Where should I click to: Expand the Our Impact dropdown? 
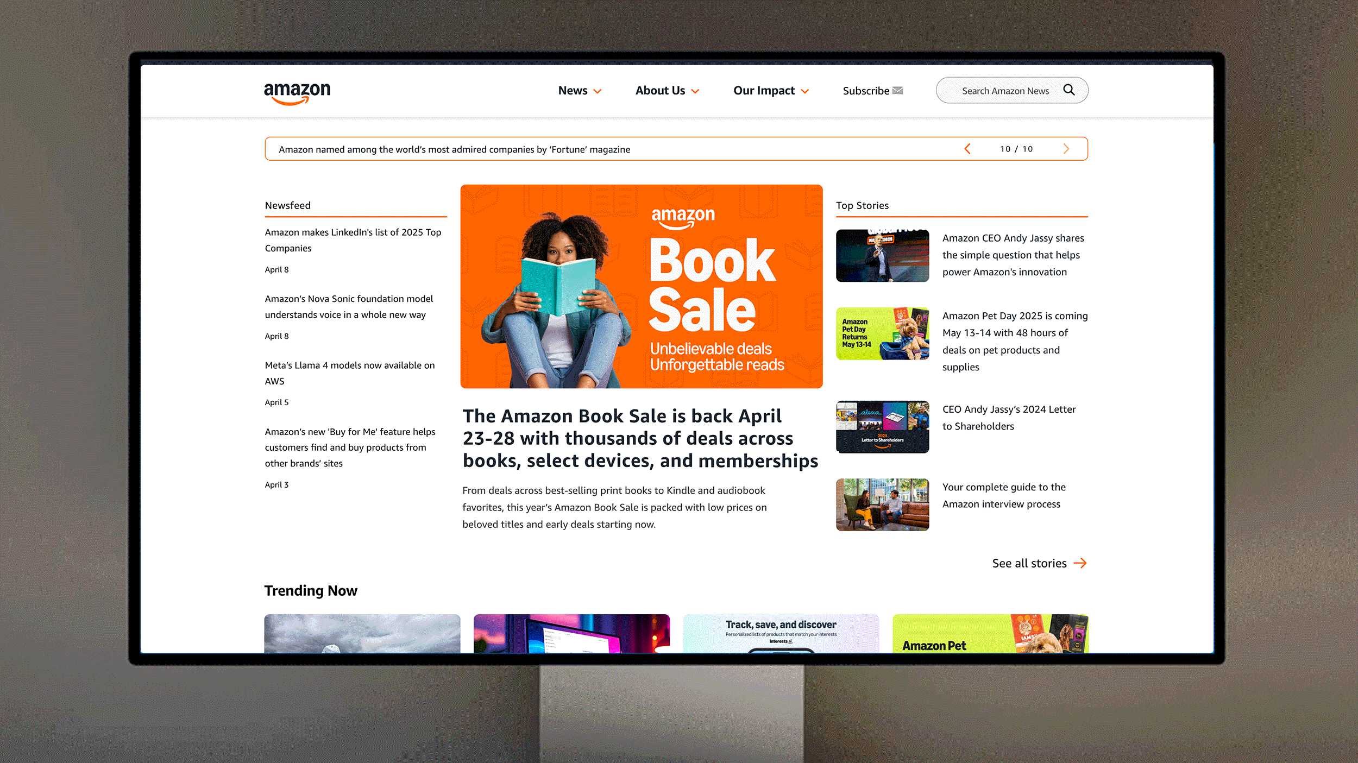pos(771,90)
